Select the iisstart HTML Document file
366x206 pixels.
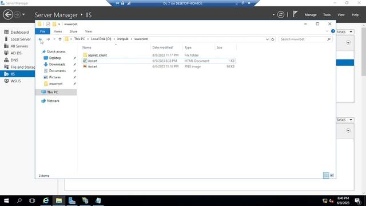tap(159, 61)
